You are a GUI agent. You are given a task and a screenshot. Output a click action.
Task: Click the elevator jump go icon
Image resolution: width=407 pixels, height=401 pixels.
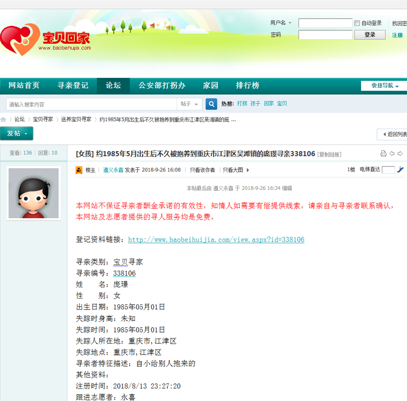point(400,169)
